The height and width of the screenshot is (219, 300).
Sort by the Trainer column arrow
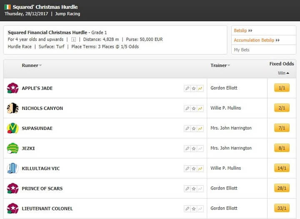click(229, 65)
